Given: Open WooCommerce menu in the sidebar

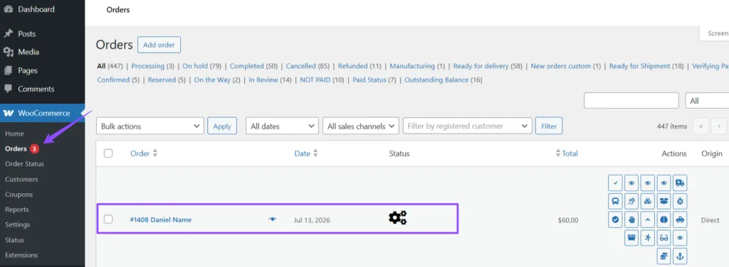Looking at the screenshot, I should pos(42,113).
